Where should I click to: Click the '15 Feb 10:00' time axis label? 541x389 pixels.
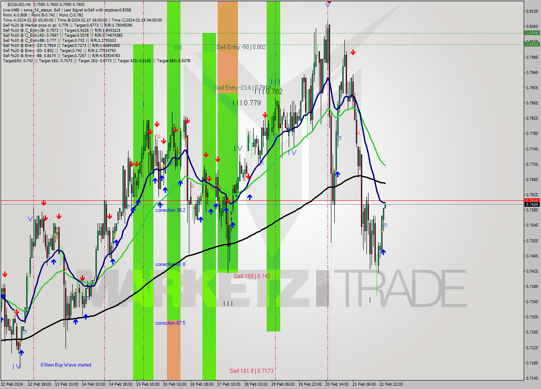pyautogui.click(x=148, y=384)
